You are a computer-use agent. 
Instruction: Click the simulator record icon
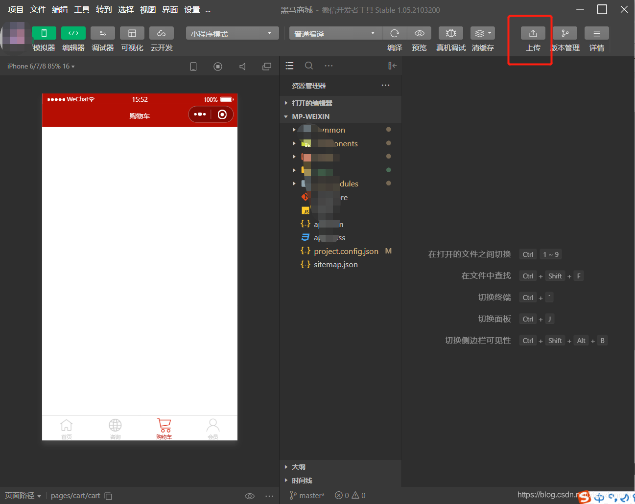218,67
